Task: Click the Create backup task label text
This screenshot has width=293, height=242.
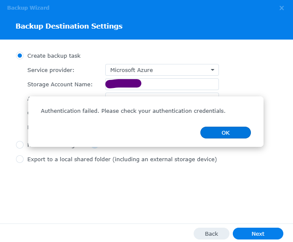Action: click(x=54, y=56)
